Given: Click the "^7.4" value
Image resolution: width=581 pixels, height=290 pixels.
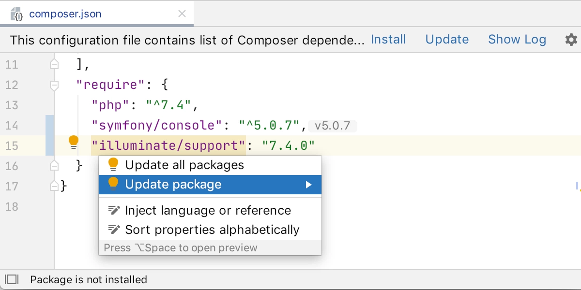Looking at the screenshot, I should point(169,105).
